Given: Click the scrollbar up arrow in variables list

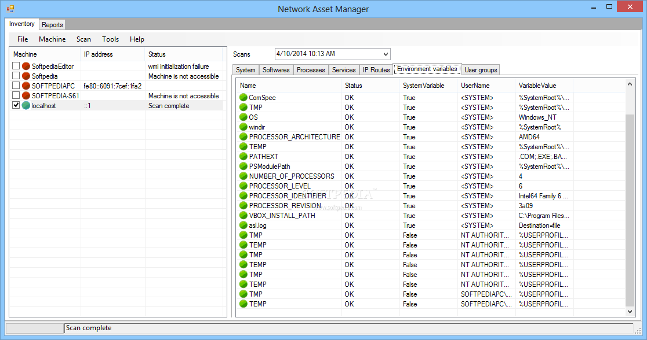Looking at the screenshot, I should click(630, 84).
